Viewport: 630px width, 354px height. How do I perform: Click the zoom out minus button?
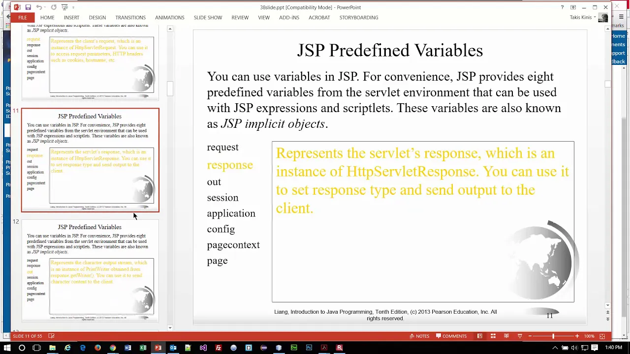point(530,336)
